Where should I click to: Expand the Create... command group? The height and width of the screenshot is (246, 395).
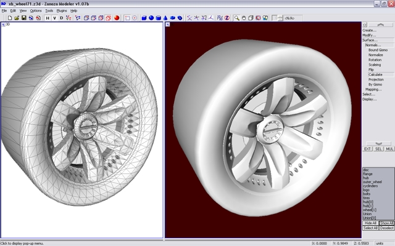pyautogui.click(x=370, y=30)
